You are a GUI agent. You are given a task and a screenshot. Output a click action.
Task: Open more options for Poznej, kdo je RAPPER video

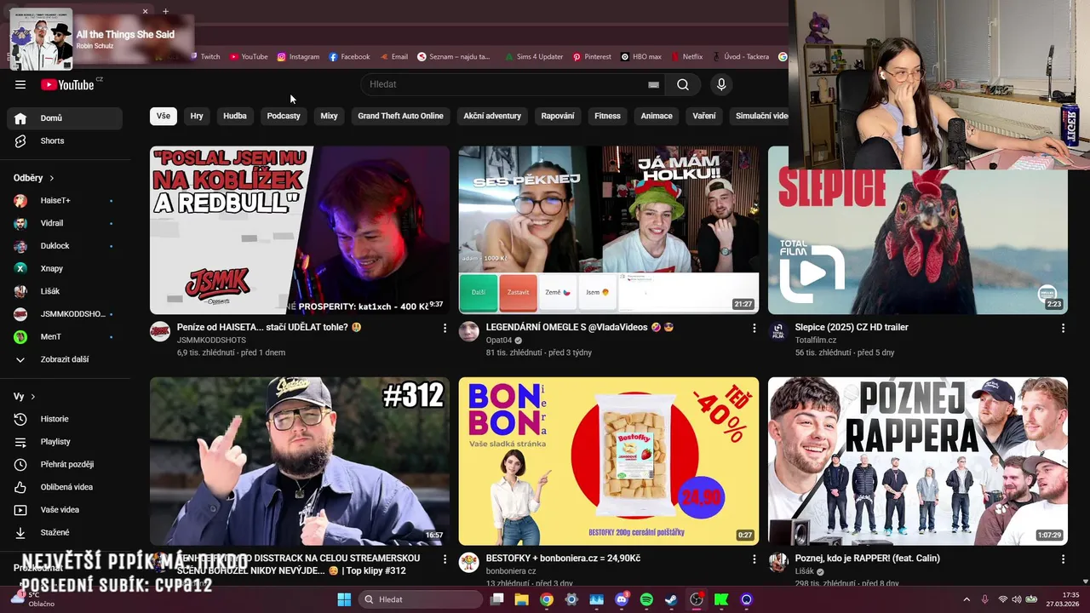(x=1063, y=559)
